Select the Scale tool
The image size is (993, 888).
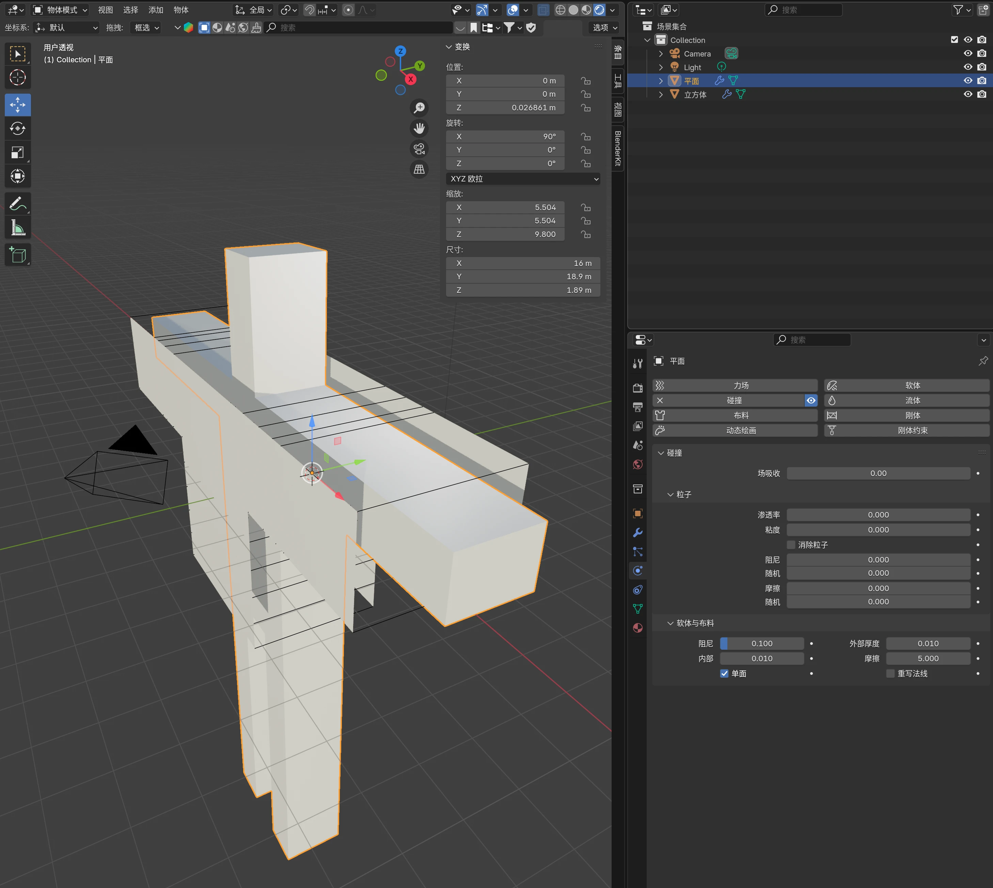[x=18, y=153]
